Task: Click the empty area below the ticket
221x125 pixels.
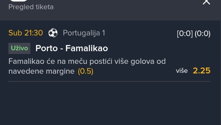Action: 110,105
